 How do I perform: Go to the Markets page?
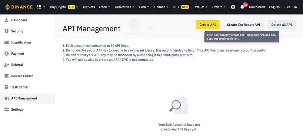coord(89,7)
